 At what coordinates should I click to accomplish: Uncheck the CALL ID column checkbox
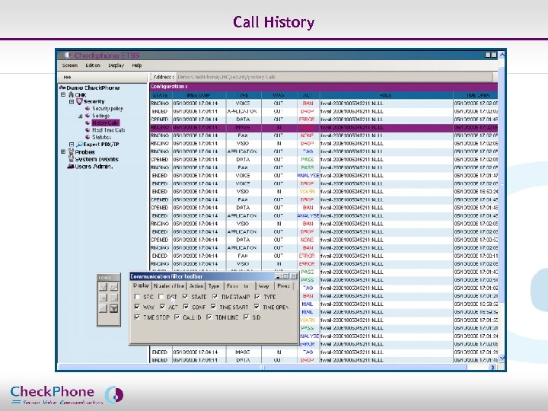pyautogui.click(x=177, y=317)
